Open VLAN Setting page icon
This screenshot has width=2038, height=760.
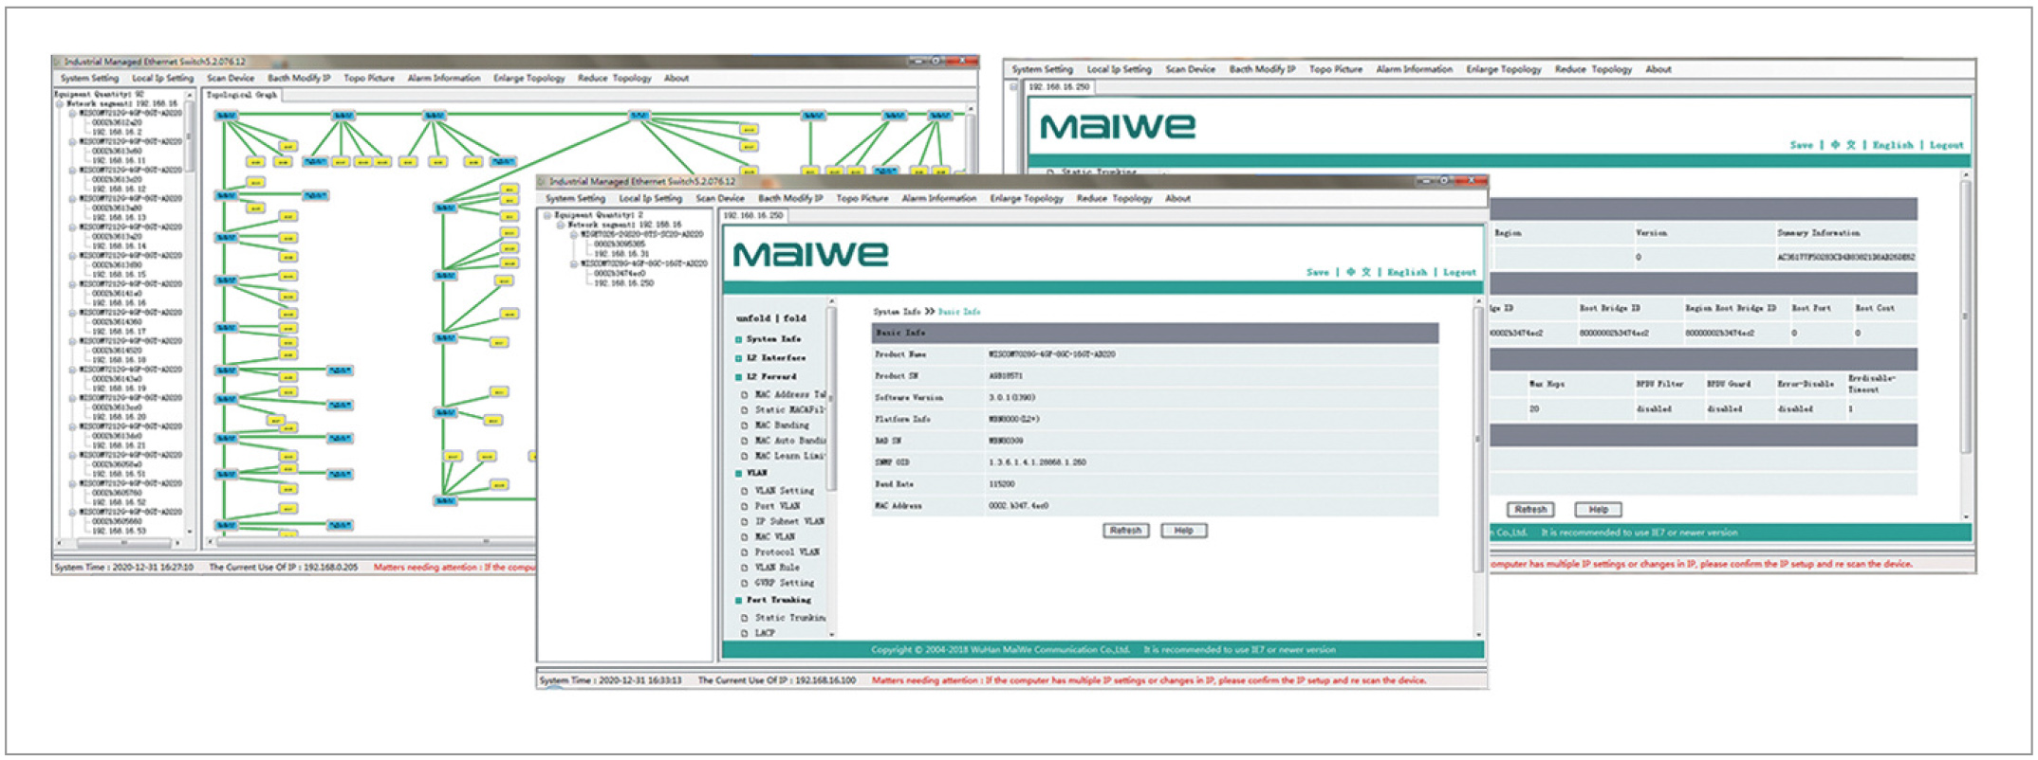(x=745, y=491)
